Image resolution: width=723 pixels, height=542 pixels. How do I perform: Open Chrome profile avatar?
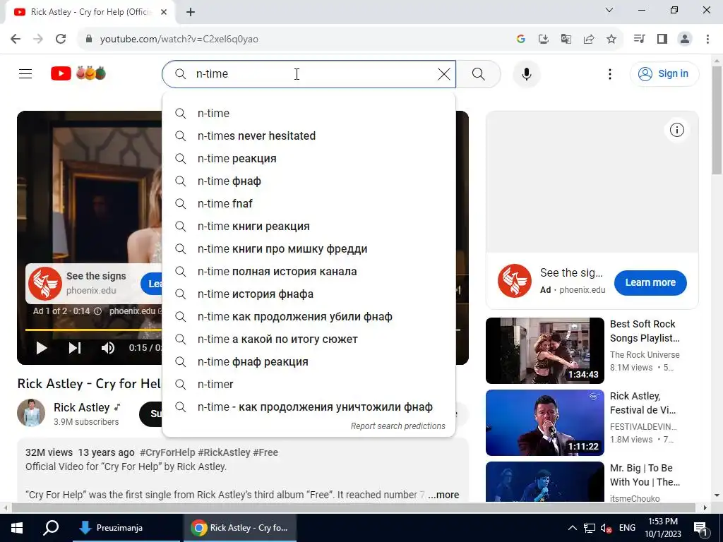[685, 39]
